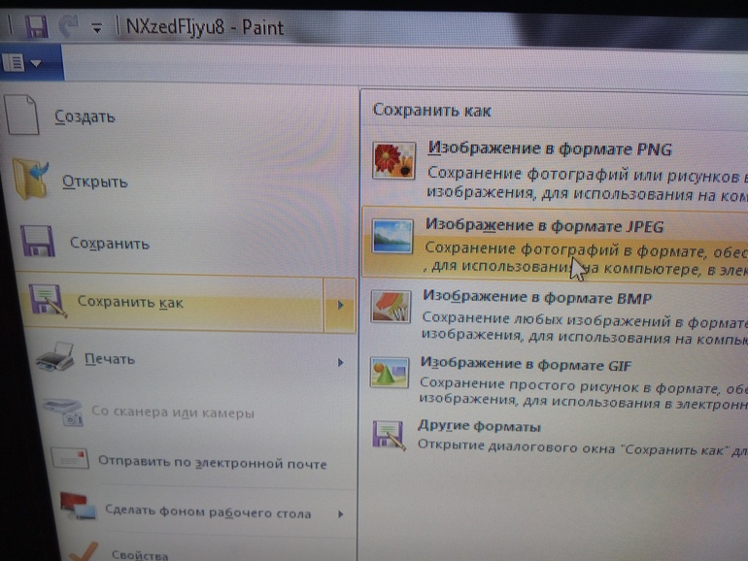Click the BMP format image icon
This screenshot has width=748, height=561.
click(x=391, y=307)
